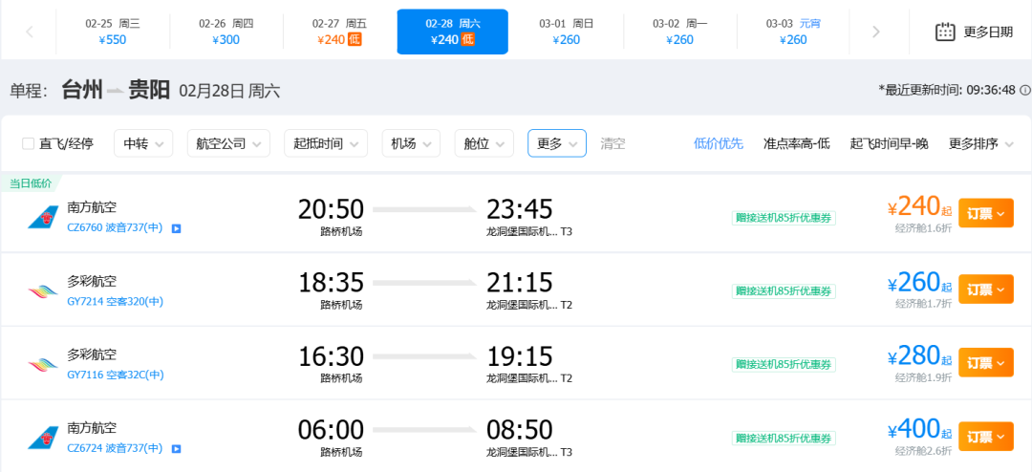Click the 赠接送机85折优惠券 tag on GY7116
The width and height of the screenshot is (1032, 472).
pyautogui.click(x=784, y=364)
